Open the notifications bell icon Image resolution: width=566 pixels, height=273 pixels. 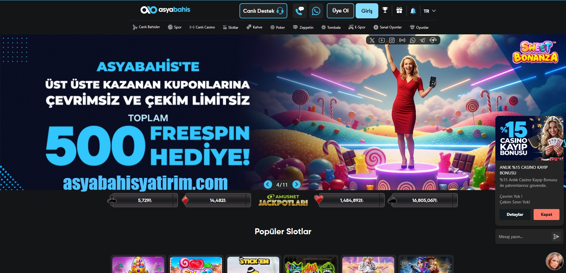pyautogui.click(x=413, y=11)
